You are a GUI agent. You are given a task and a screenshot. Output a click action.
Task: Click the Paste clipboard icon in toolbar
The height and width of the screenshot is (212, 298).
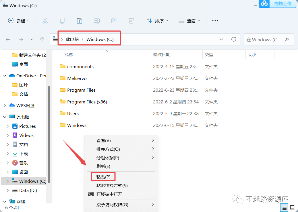point(80,21)
